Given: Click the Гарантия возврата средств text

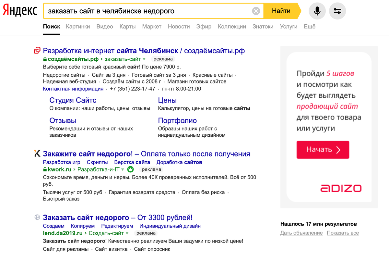Looking at the screenshot, I should 142,192.
